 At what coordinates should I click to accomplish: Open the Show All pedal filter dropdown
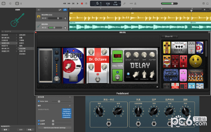[x=170, y=37]
